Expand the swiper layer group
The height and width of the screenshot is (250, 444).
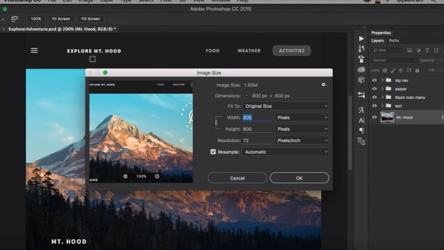click(x=382, y=89)
